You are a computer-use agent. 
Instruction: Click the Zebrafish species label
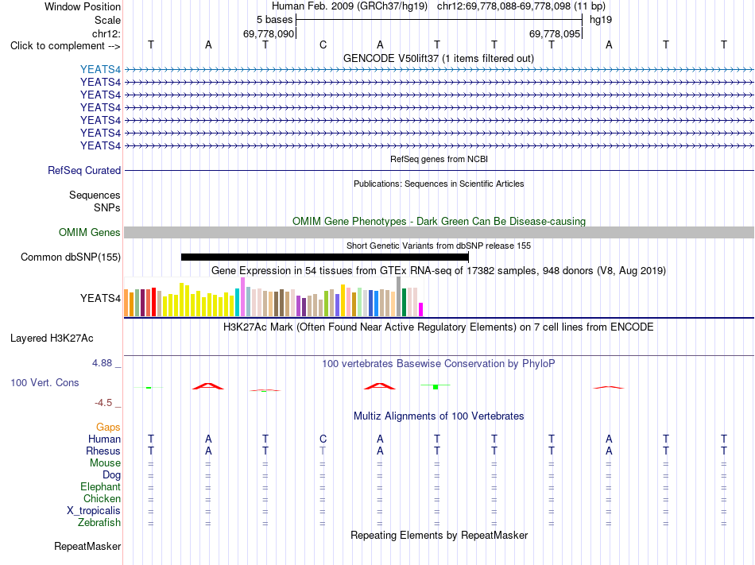[x=99, y=523]
